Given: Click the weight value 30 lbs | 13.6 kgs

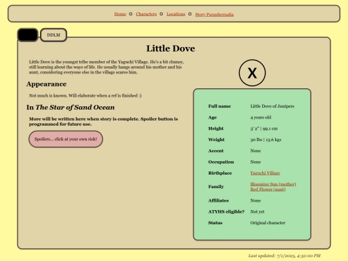Looking at the screenshot, I should [266, 139].
